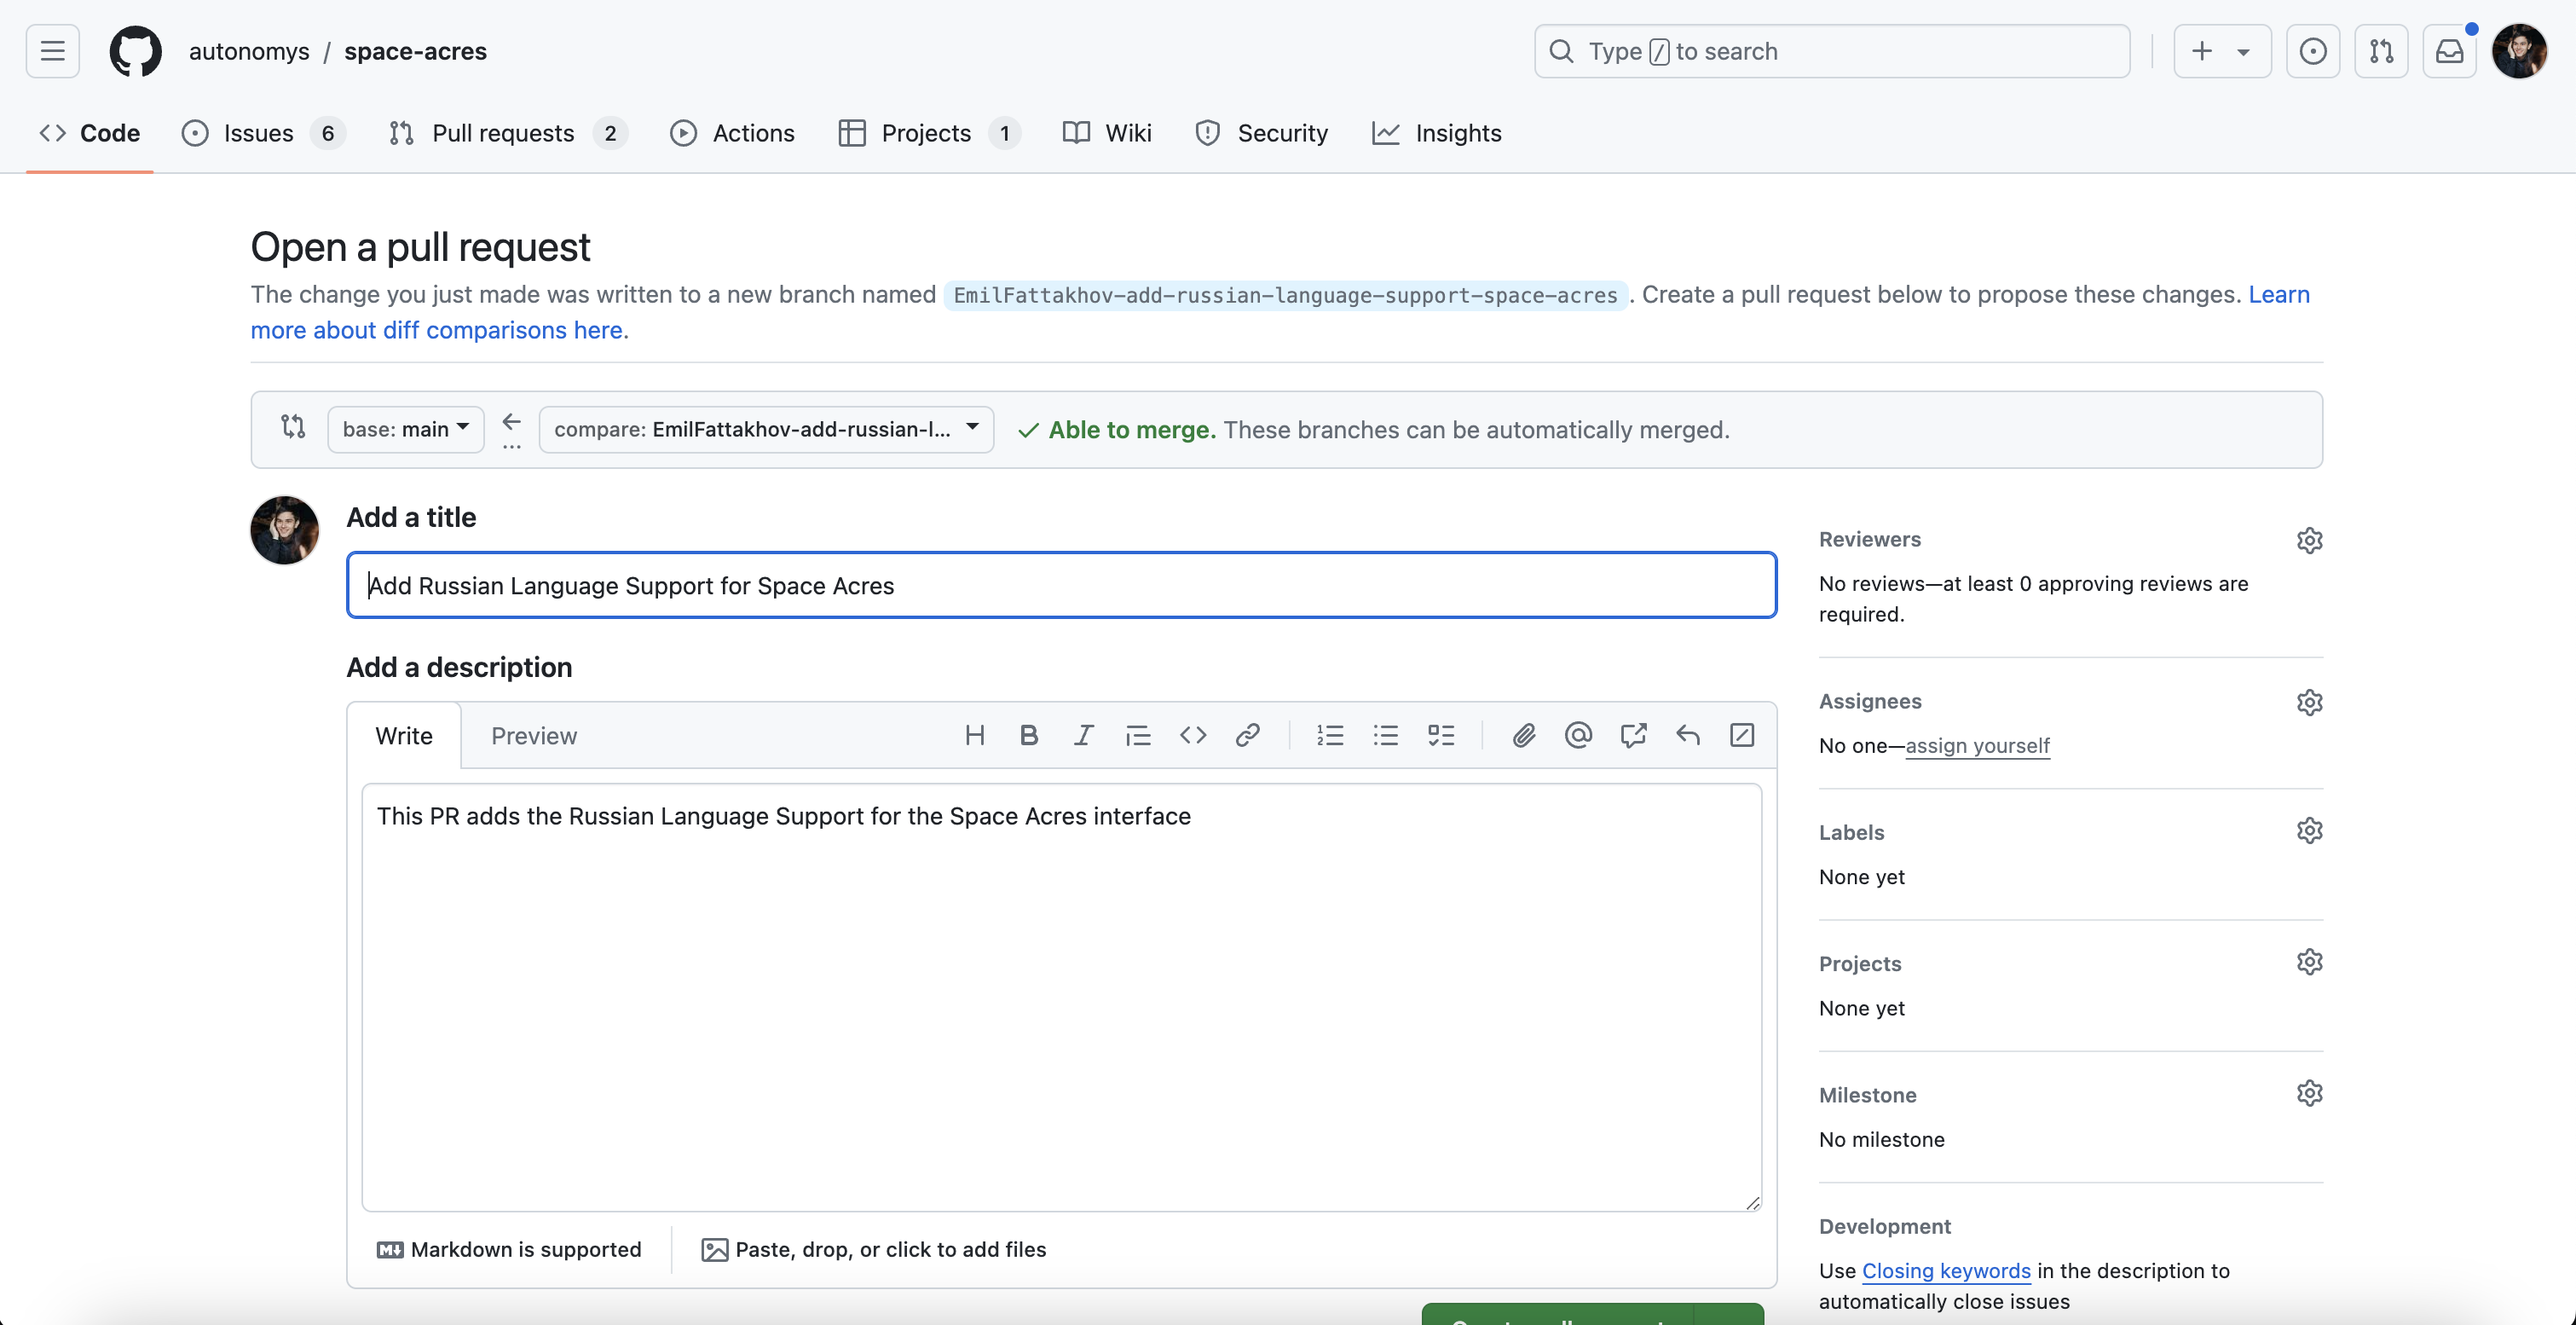Open the create new plus dropdown
This screenshot has height=1325, width=2576.
pos(2221,51)
